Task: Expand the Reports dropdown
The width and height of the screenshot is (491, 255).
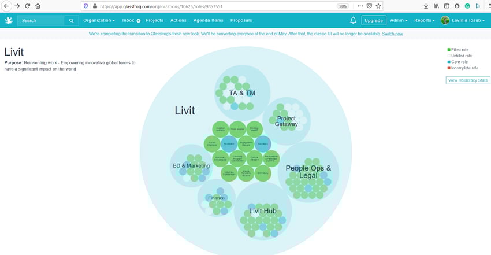Action: click(x=425, y=20)
